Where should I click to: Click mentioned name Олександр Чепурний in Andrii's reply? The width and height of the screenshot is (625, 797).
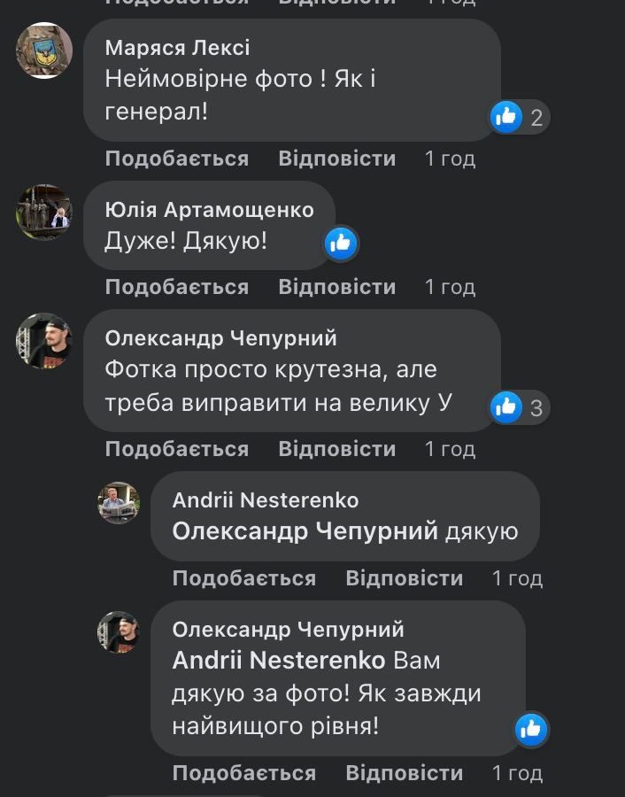(305, 531)
